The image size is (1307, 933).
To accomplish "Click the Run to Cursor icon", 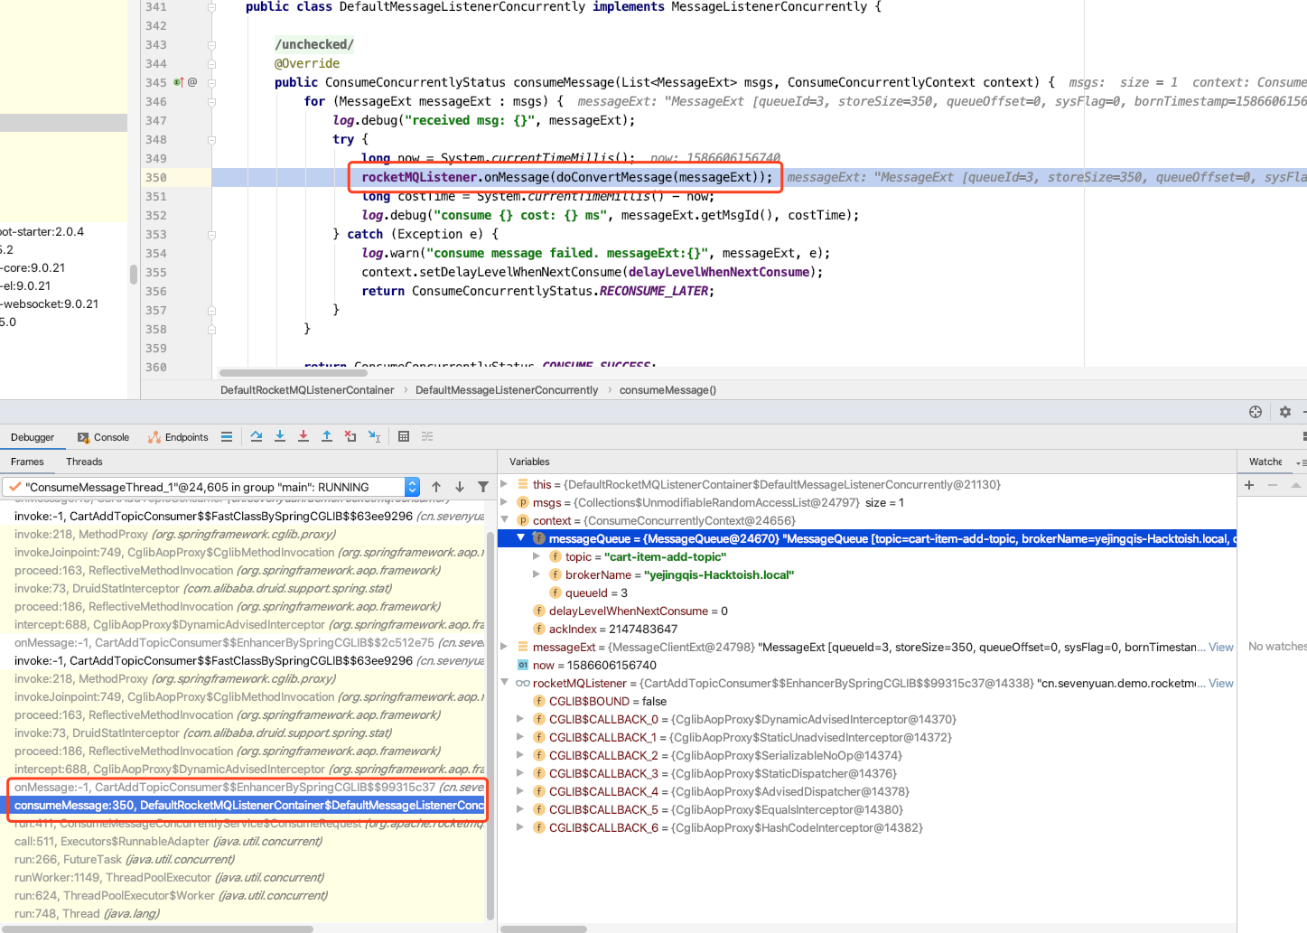I will (x=374, y=436).
